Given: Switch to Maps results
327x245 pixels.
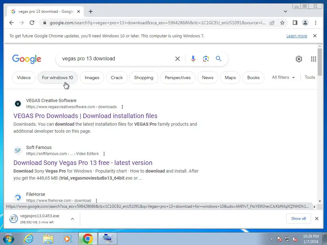Looking at the screenshot, I should (230, 78).
